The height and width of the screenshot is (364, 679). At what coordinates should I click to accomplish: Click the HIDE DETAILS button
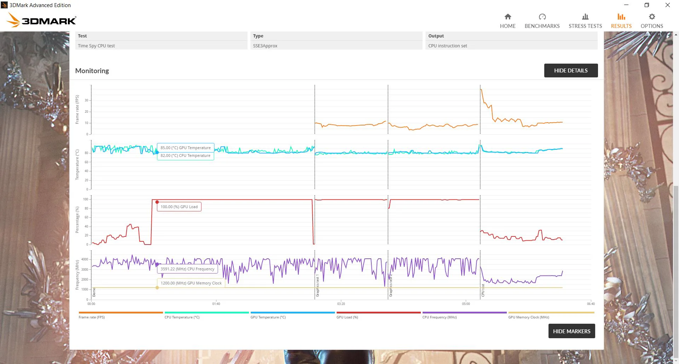click(571, 70)
